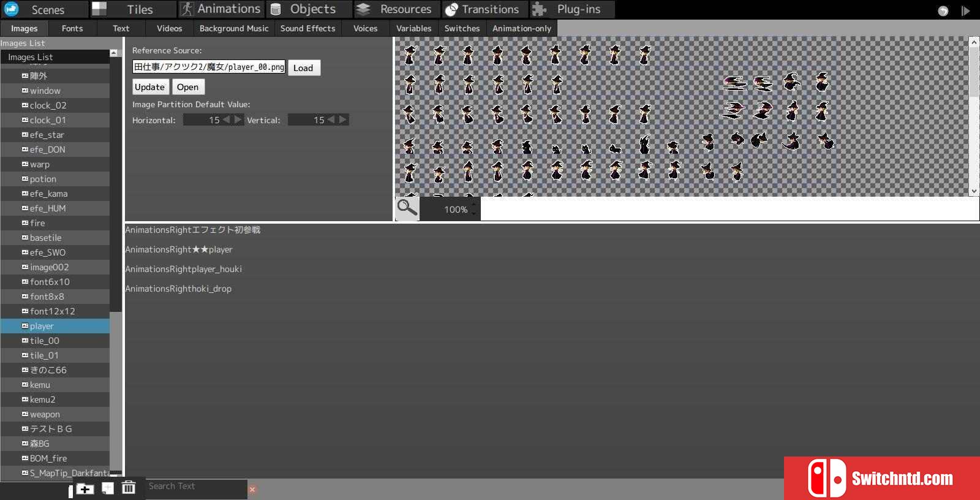Click the play/test-run icon in the top bar

(x=965, y=10)
